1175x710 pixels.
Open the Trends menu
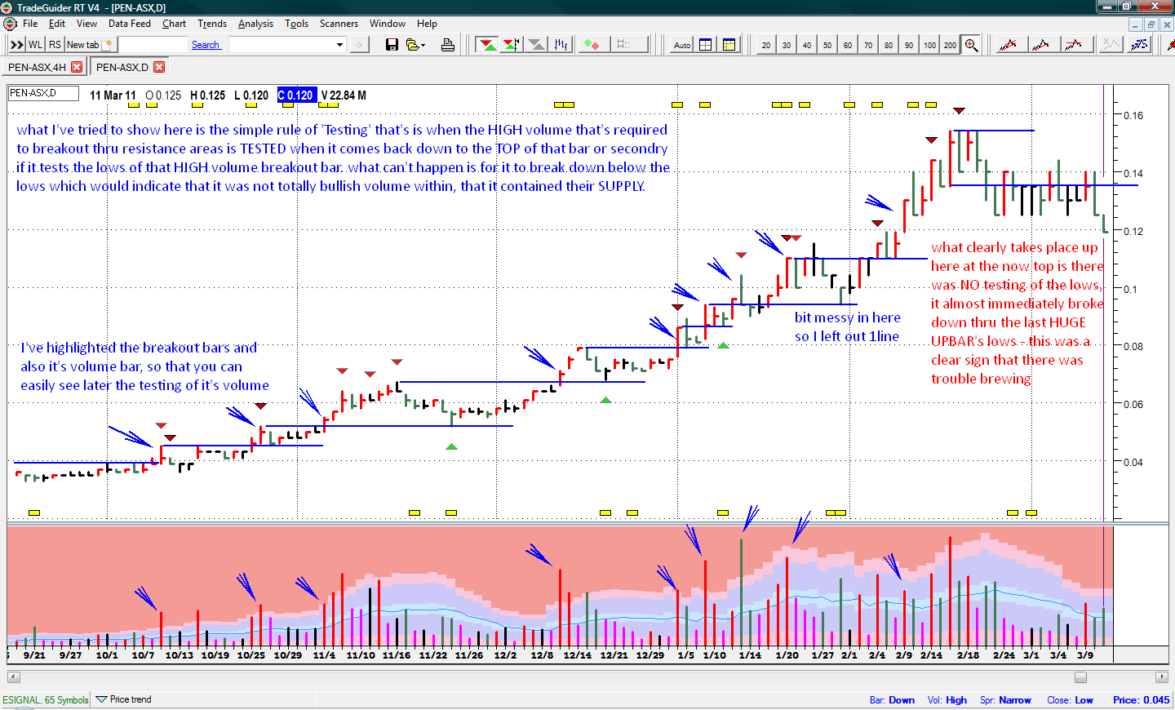pyautogui.click(x=212, y=24)
